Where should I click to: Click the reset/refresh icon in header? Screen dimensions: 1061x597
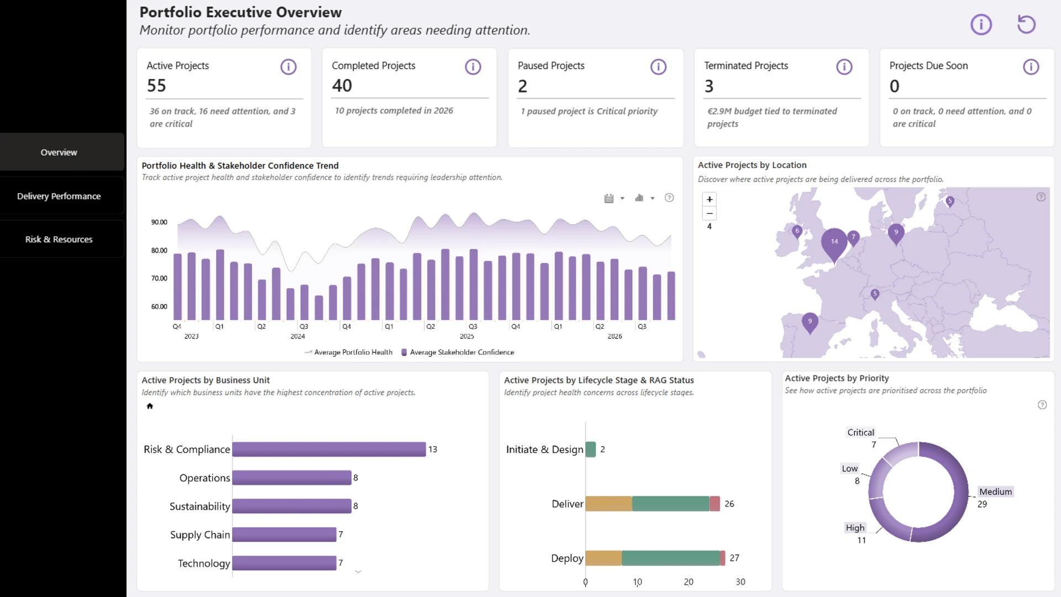click(x=1026, y=24)
